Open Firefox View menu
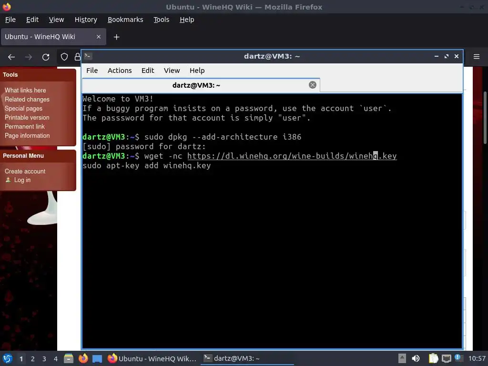The image size is (488, 366). click(56, 20)
